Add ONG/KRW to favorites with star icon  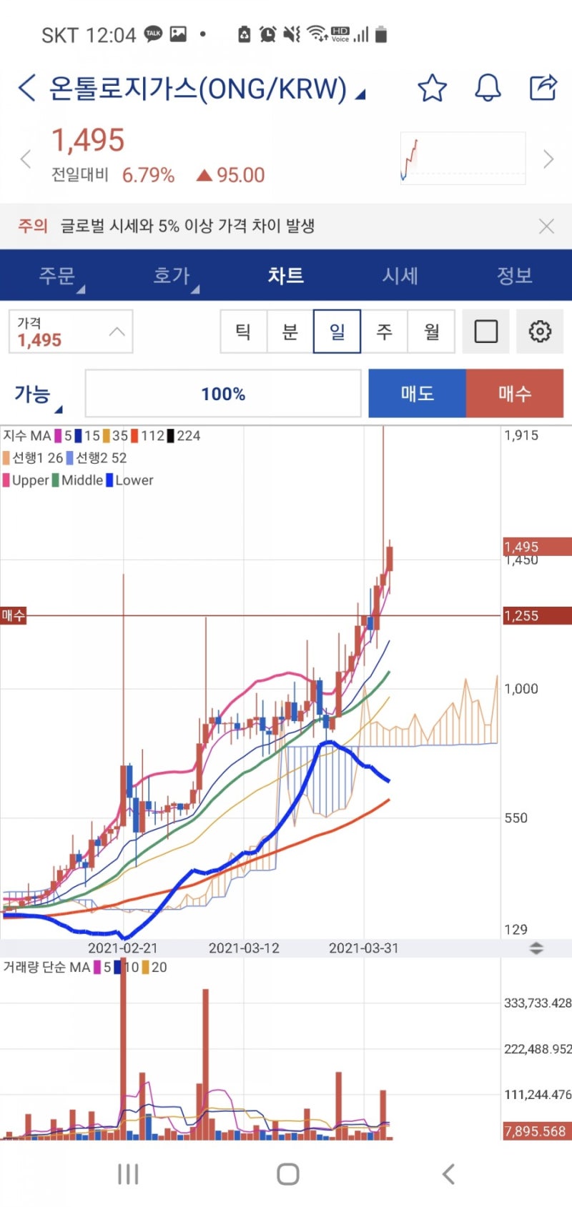pyautogui.click(x=432, y=88)
